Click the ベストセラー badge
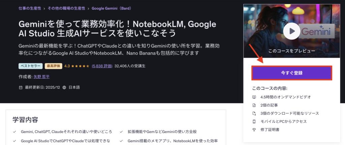 click(31, 66)
